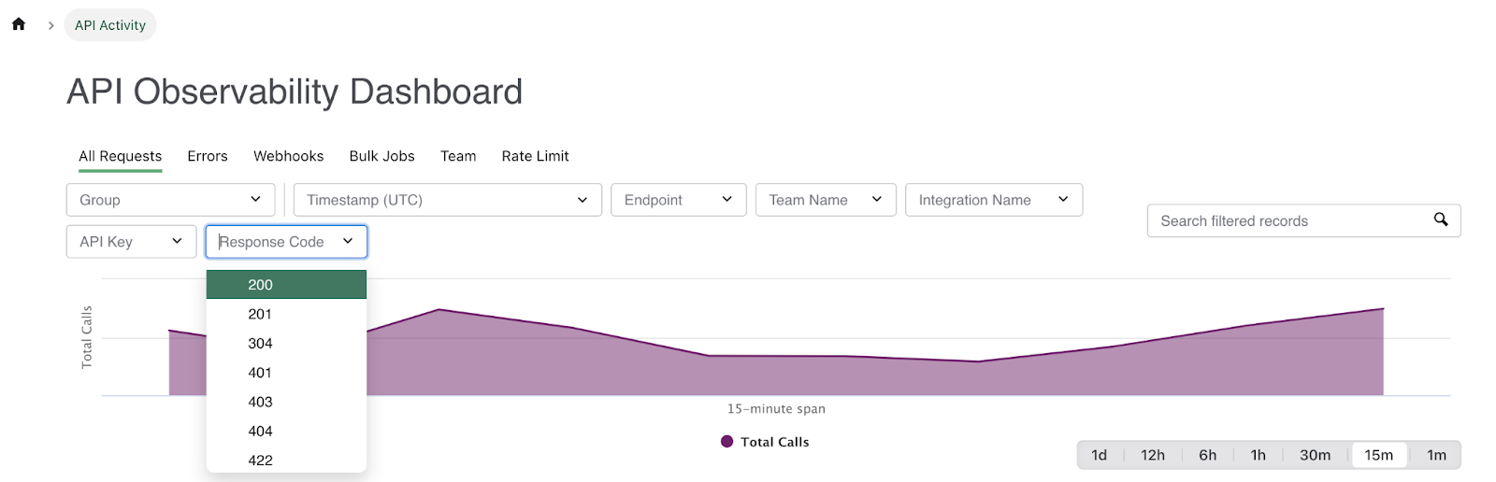The height and width of the screenshot is (482, 1496).
Task: Set time span to 1d
Action: pos(1099,455)
